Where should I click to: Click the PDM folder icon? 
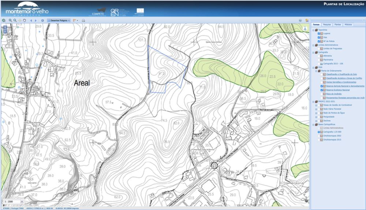click(316, 68)
